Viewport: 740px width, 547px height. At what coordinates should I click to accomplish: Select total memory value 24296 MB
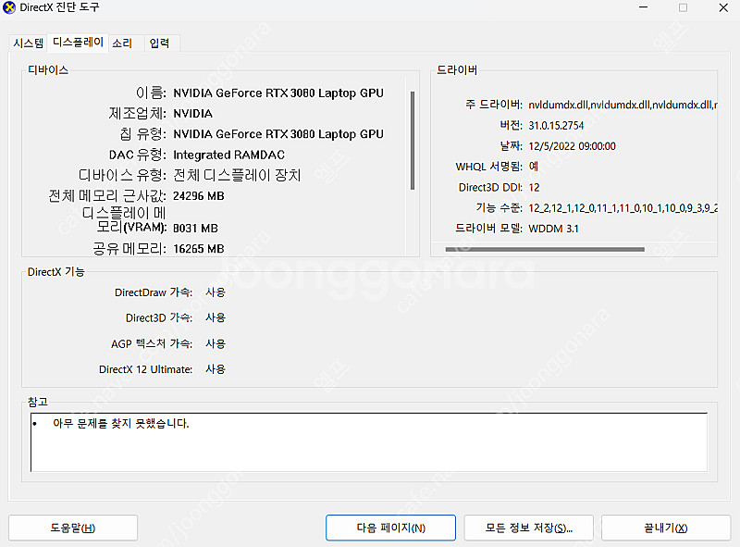point(199,196)
